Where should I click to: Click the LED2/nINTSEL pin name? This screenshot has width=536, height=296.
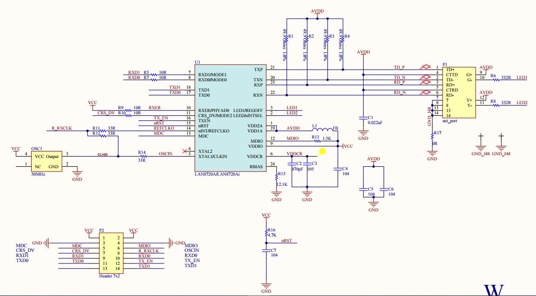(x=248, y=116)
